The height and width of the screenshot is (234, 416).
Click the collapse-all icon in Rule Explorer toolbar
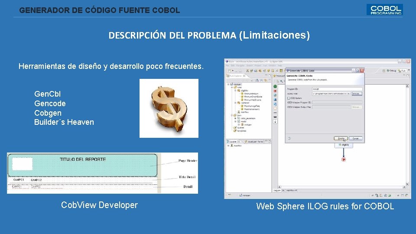point(261,81)
